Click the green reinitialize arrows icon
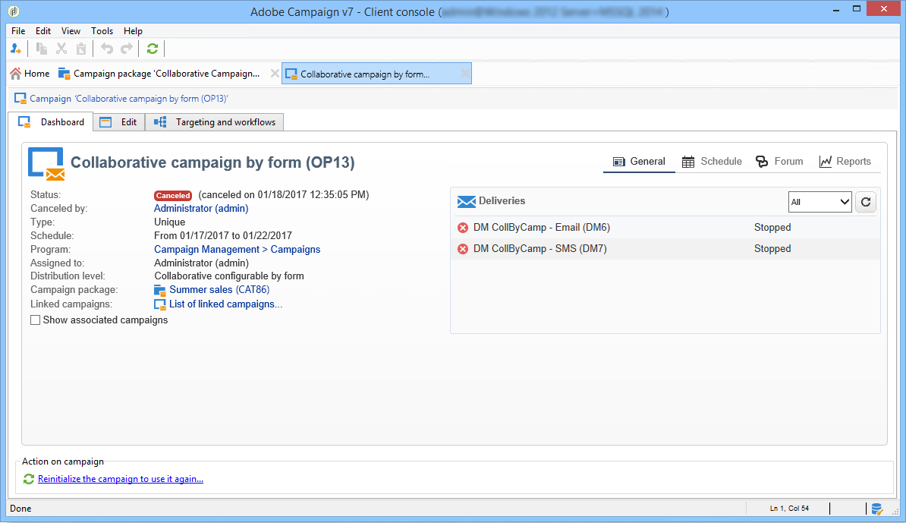 point(29,479)
